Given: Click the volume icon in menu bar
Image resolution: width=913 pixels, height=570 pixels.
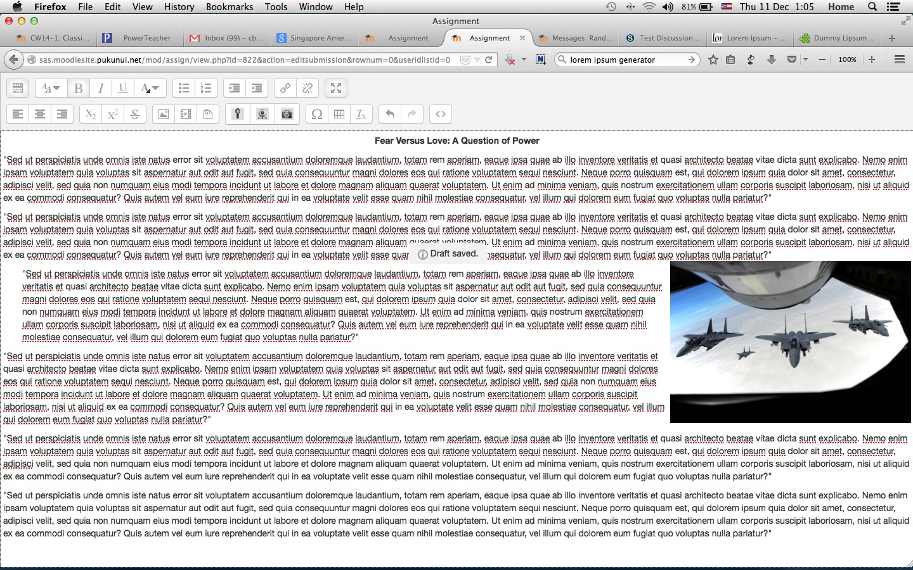Looking at the screenshot, I should [668, 6].
